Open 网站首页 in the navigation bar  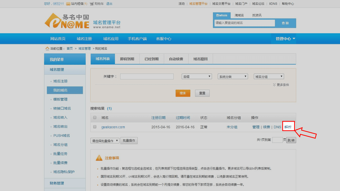tap(58, 39)
